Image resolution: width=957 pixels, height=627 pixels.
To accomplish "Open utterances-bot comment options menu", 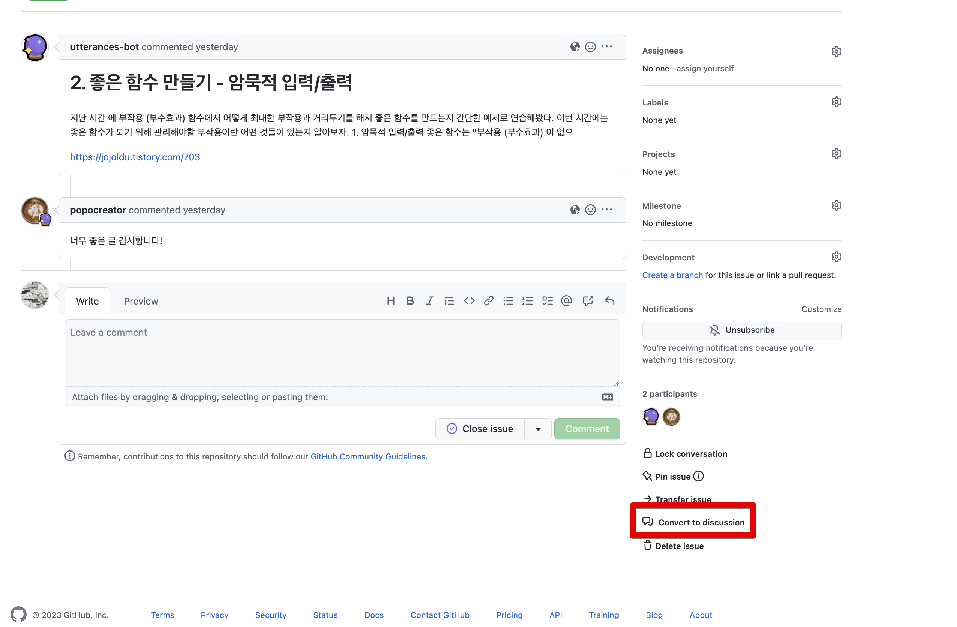I will pos(606,46).
